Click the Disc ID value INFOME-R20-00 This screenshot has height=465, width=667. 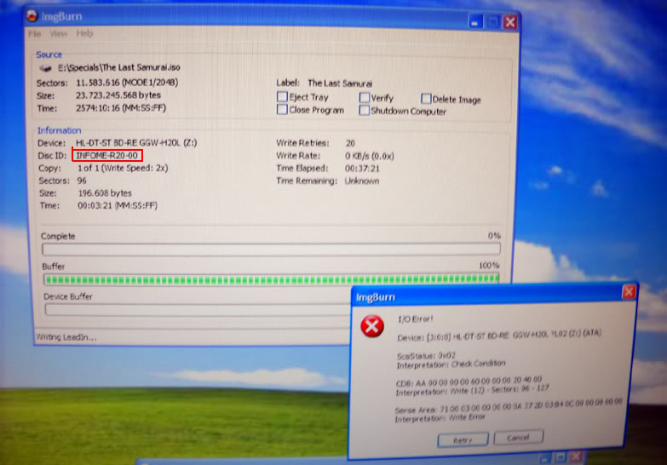click(x=106, y=155)
